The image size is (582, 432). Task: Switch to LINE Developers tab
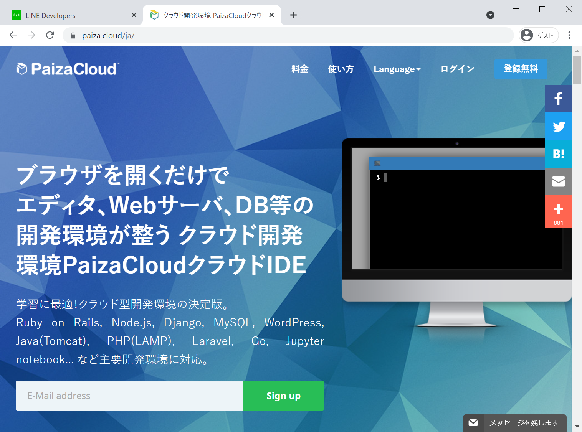pos(73,15)
